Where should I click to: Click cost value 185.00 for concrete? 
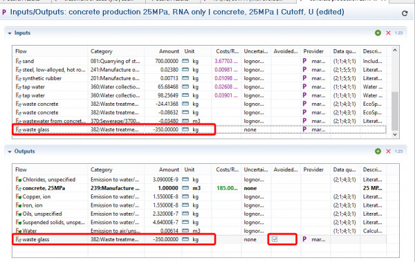point(227,188)
